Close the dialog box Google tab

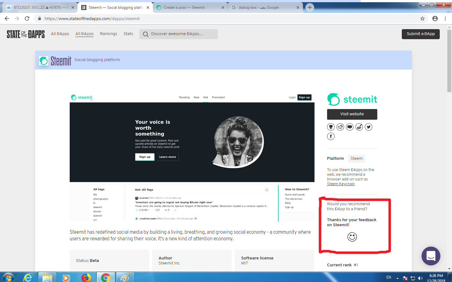coord(298,8)
